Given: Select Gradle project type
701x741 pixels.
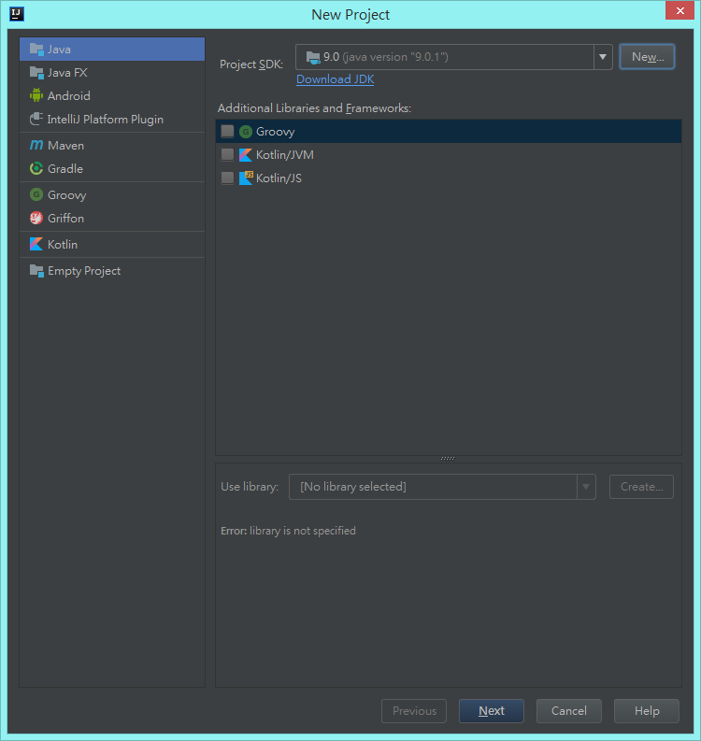Looking at the screenshot, I should (112, 168).
